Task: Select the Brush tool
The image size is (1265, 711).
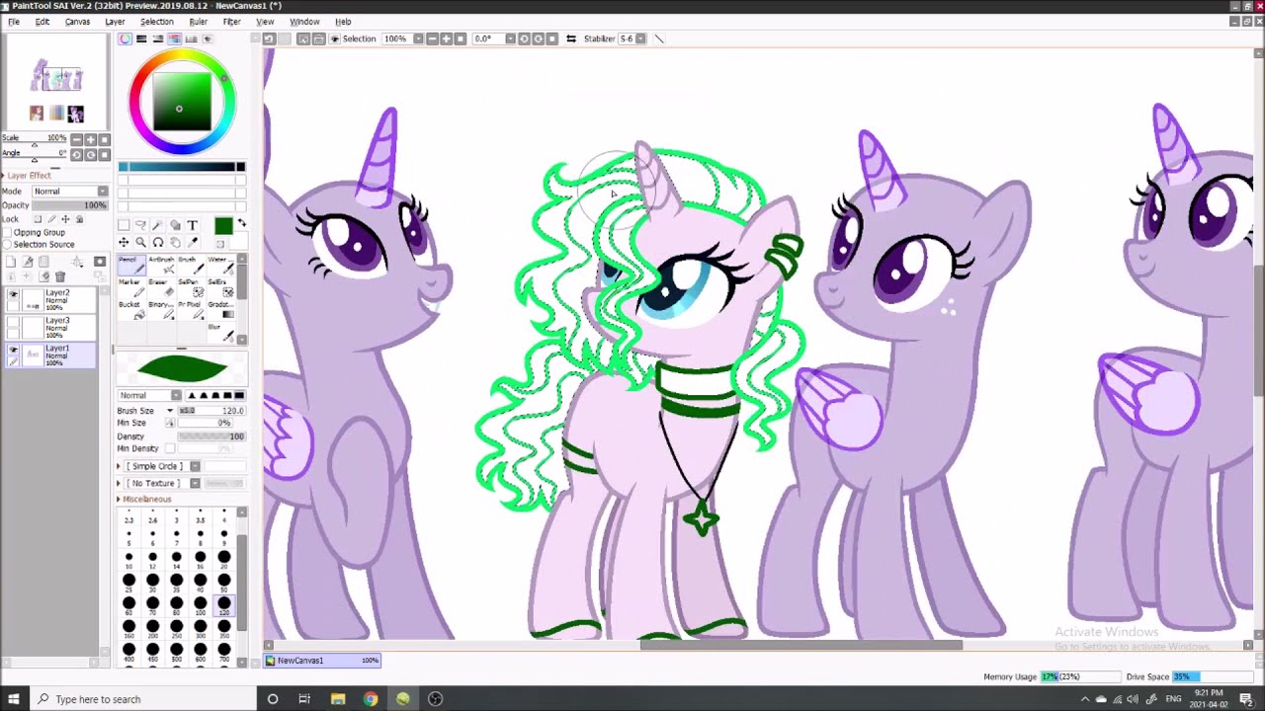Action: [x=191, y=266]
